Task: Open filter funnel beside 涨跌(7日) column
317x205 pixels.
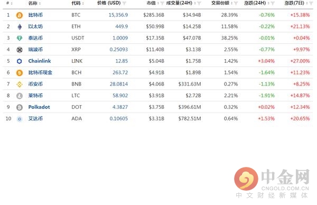Action: (311, 3)
